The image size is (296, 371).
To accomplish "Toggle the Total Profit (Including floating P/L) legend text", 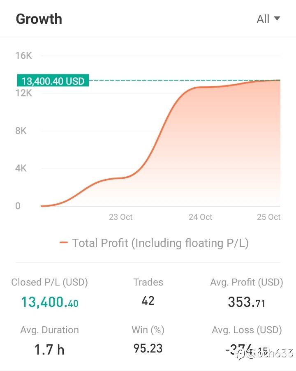I will click(160, 243).
